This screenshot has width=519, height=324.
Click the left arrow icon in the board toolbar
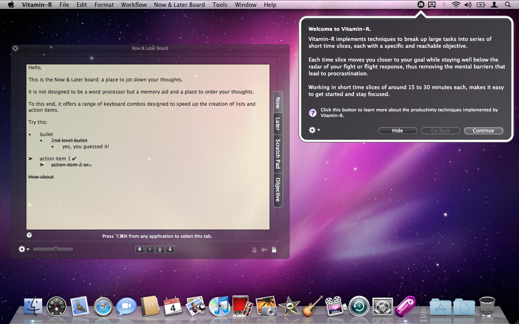(x=264, y=249)
